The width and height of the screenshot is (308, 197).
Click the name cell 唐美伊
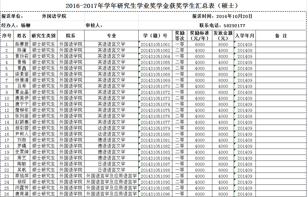click(x=22, y=98)
